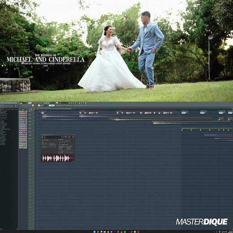Click orange view button beside the master pitch knob

coord(33,105)
